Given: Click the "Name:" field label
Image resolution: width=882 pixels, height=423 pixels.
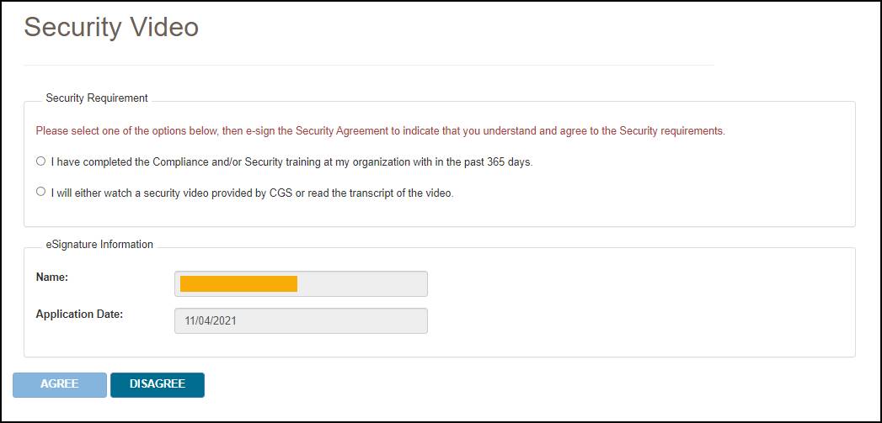Looking at the screenshot, I should coord(52,277).
